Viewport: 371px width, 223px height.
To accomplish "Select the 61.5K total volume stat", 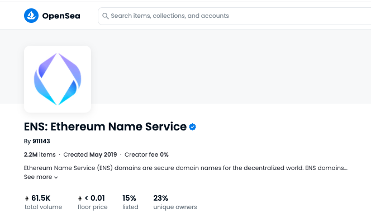I will 43,202.
